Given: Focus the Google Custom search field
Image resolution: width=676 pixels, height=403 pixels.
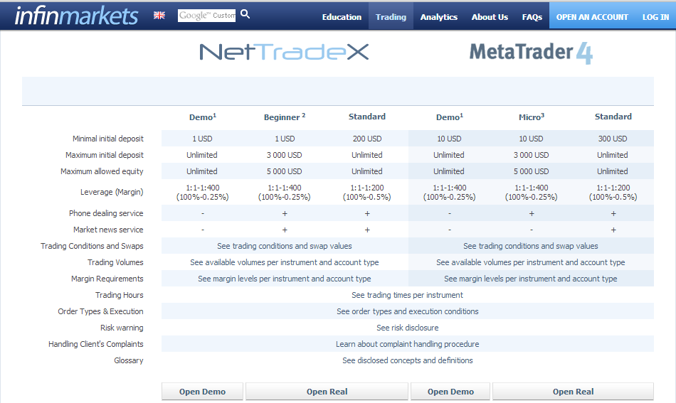Looking at the screenshot, I should point(206,16).
